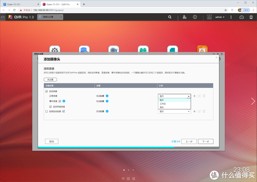Select 周末 in the schedule dropdown list
Viewport: 257px width, 182px height.
174,107
